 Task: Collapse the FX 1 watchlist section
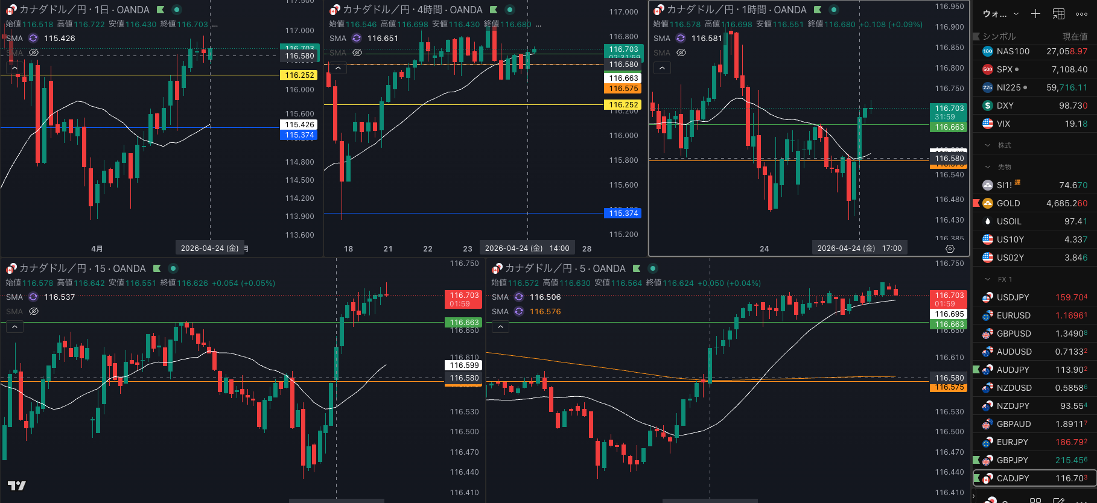[988, 279]
